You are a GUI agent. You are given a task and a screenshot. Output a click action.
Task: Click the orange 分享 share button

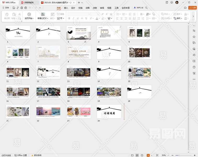point(193,8)
